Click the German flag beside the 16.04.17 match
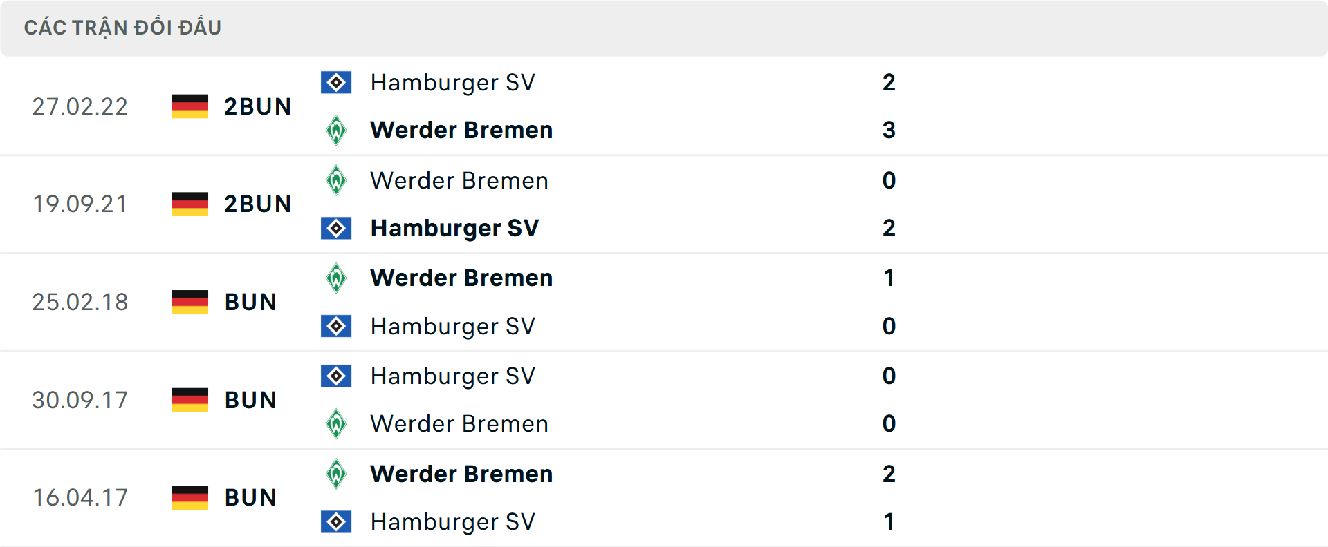1328x547 pixels. pos(190,497)
